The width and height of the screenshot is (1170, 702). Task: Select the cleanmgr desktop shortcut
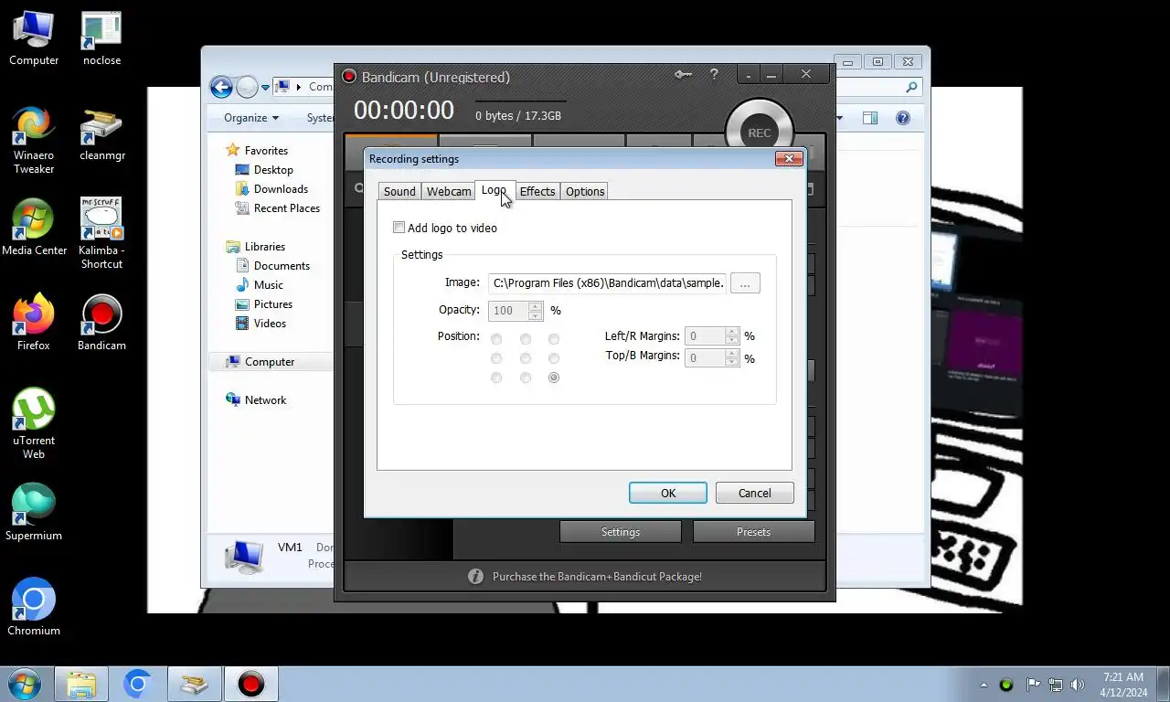coord(101,134)
